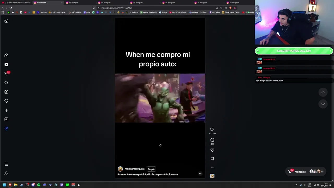
Task: Click the Seguir follow button
Action: pyautogui.click(x=151, y=169)
